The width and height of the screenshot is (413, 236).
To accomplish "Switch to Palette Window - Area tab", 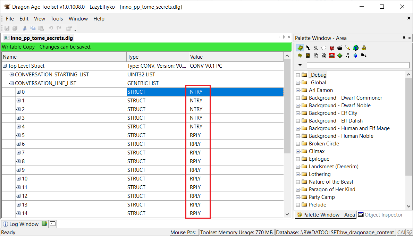I will tap(326, 215).
